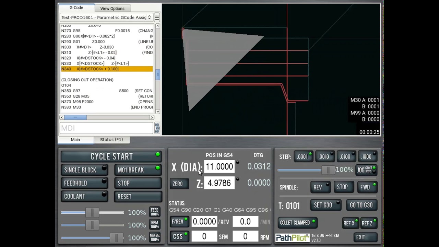This screenshot has height=247, width=439.
Task: Toggle M01 BREAK option
Action: (138, 170)
